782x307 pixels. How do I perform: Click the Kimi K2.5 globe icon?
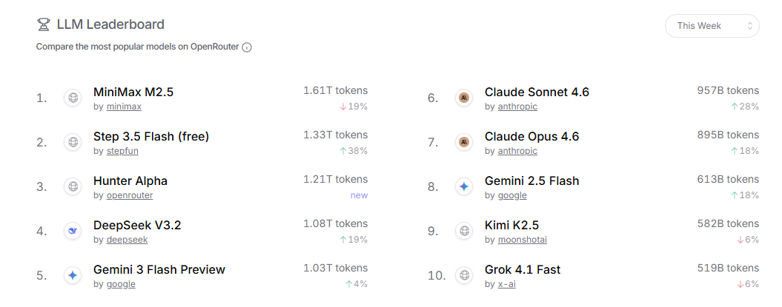(464, 231)
